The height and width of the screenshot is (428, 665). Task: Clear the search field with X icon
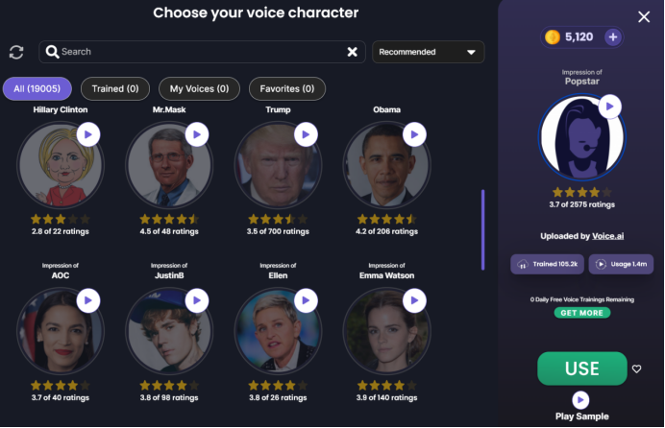(x=352, y=52)
